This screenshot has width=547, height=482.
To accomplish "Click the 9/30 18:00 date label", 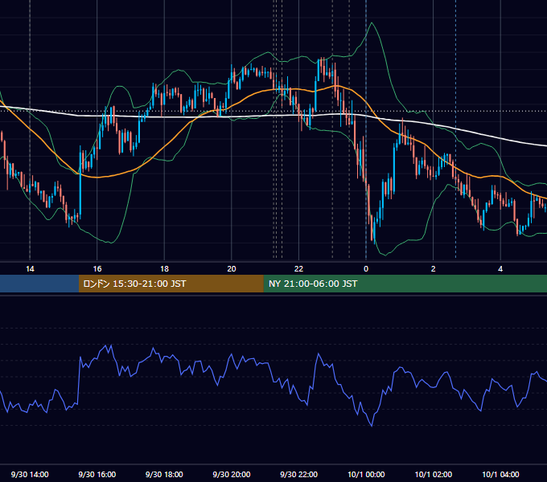I will [164, 474].
